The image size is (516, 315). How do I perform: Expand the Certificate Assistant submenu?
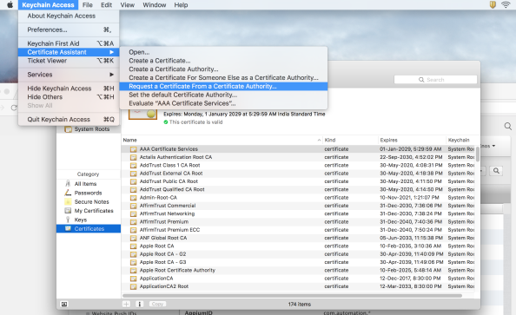click(x=69, y=52)
